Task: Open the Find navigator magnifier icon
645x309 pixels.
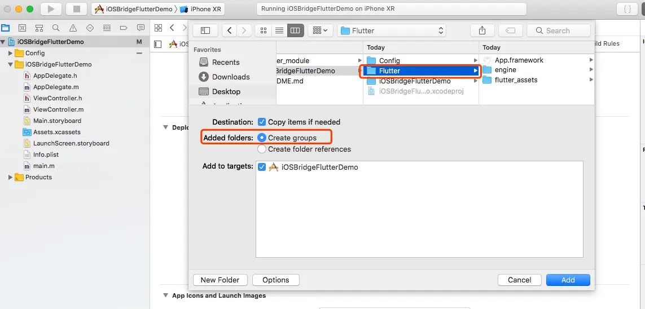Action: pyautogui.click(x=56, y=28)
